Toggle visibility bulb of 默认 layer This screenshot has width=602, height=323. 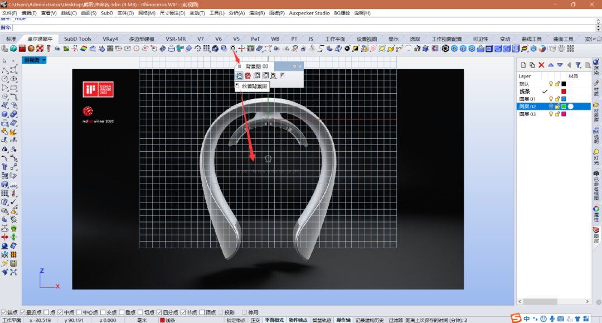tap(551, 84)
